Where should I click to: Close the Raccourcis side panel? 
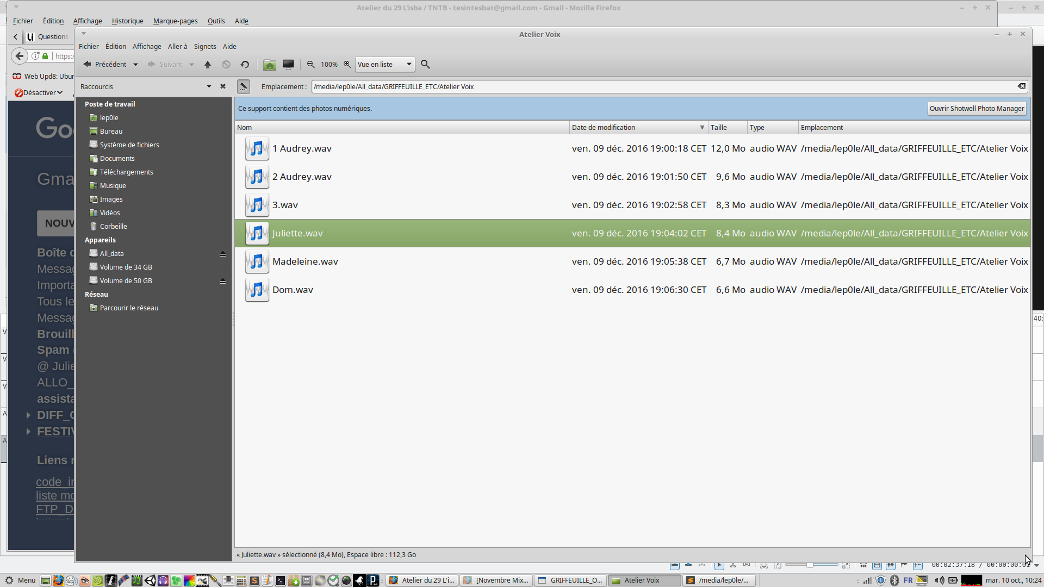click(x=223, y=86)
